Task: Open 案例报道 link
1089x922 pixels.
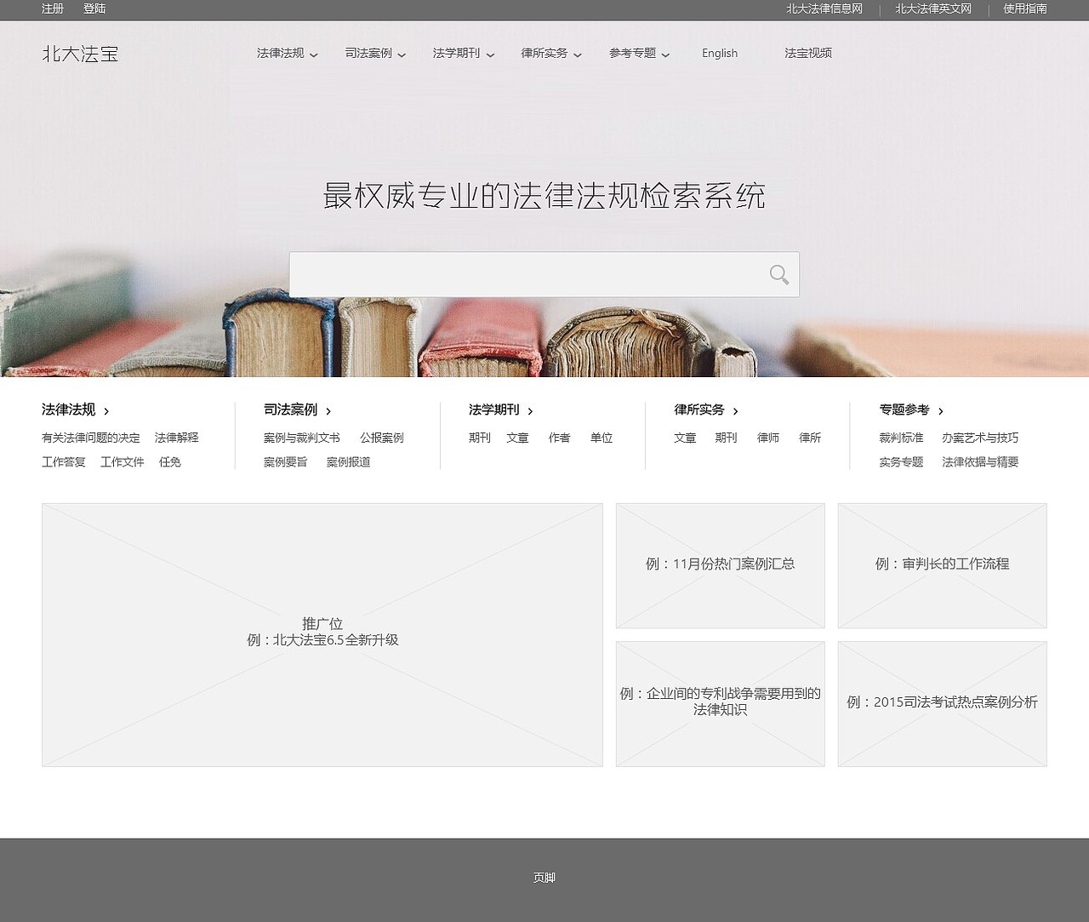Action: pos(349,462)
